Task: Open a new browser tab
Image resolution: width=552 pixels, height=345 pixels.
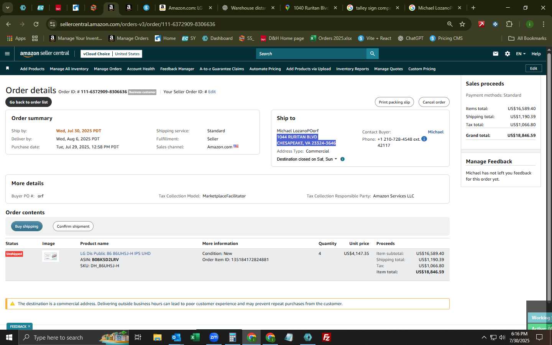Action: point(473,8)
